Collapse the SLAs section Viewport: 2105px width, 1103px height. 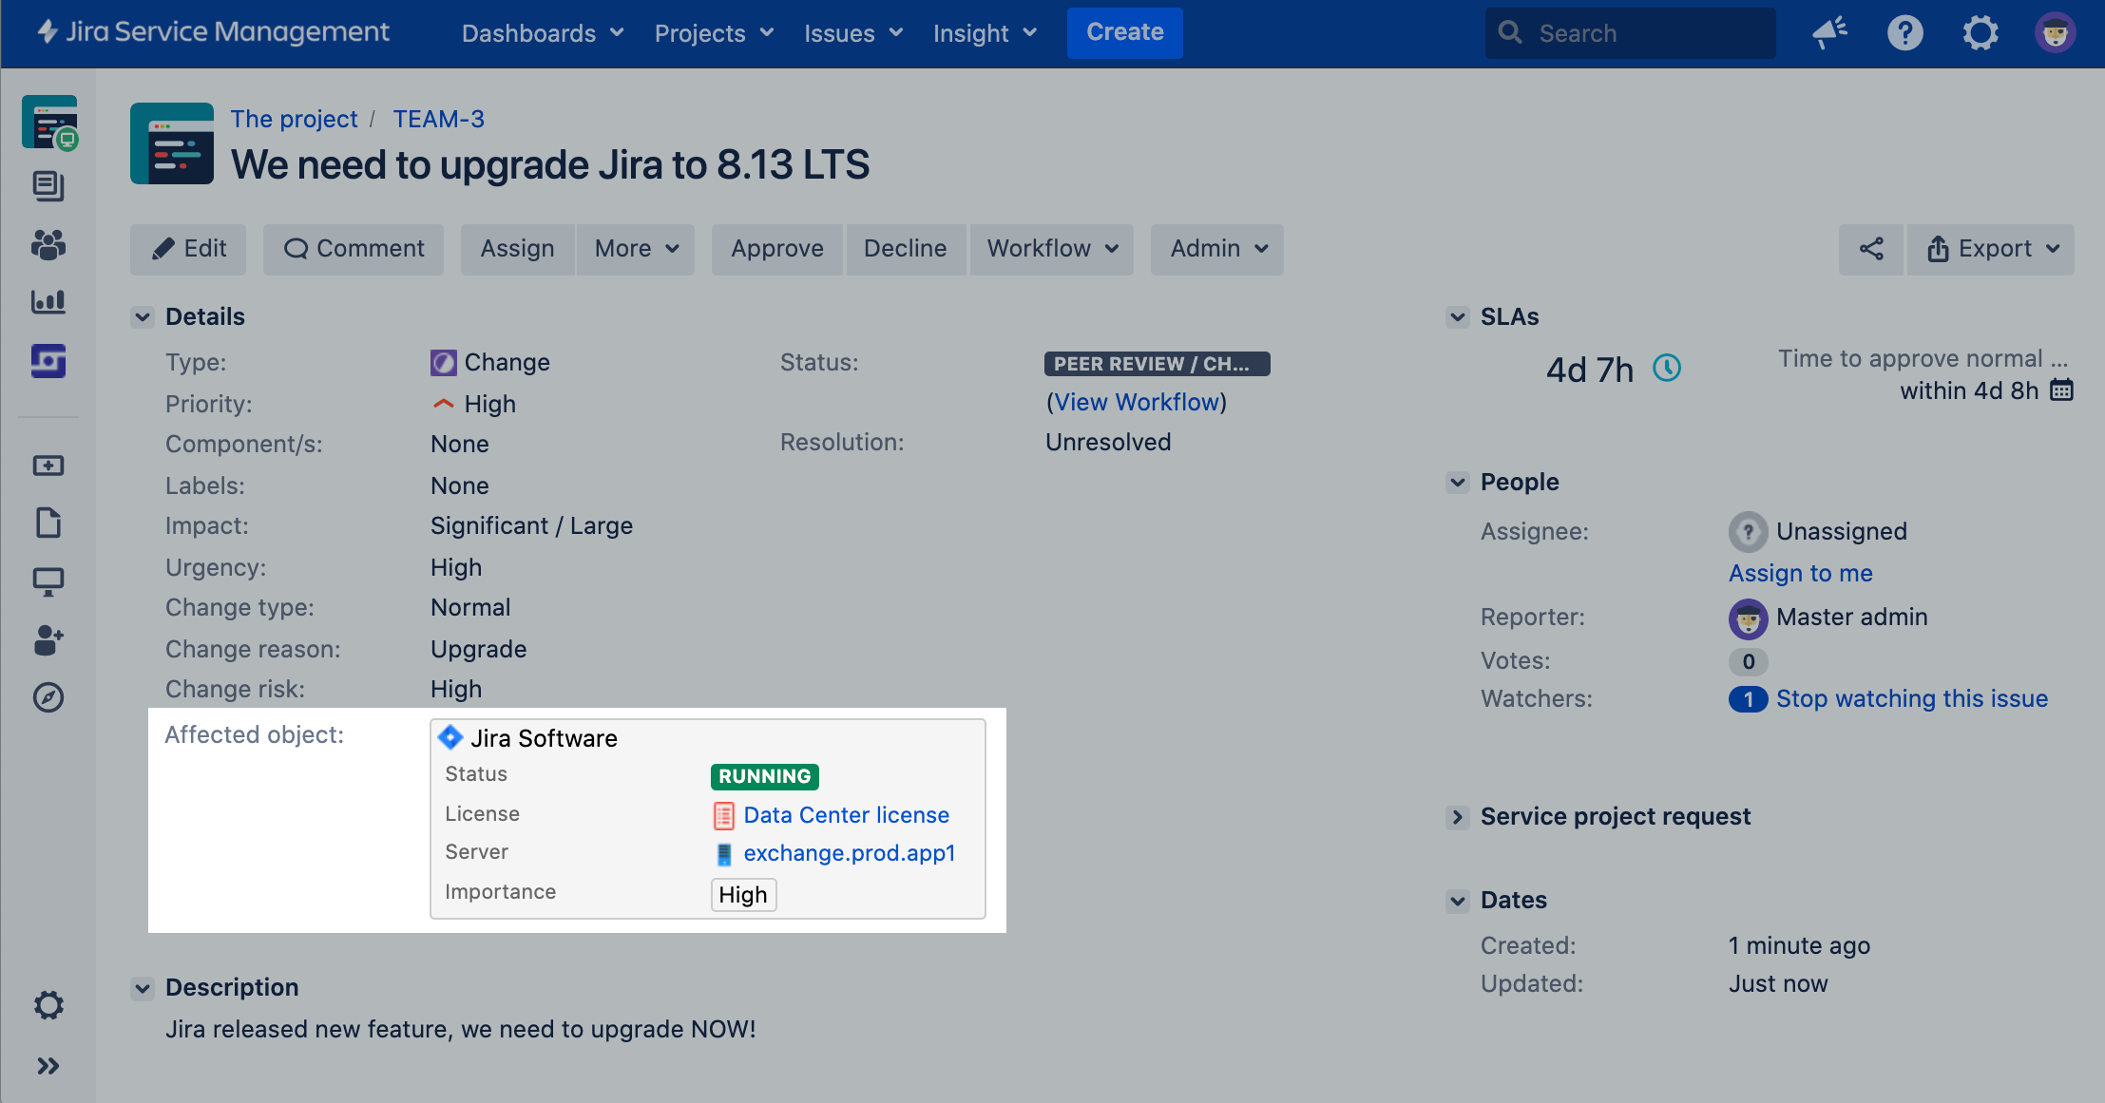tap(1457, 317)
